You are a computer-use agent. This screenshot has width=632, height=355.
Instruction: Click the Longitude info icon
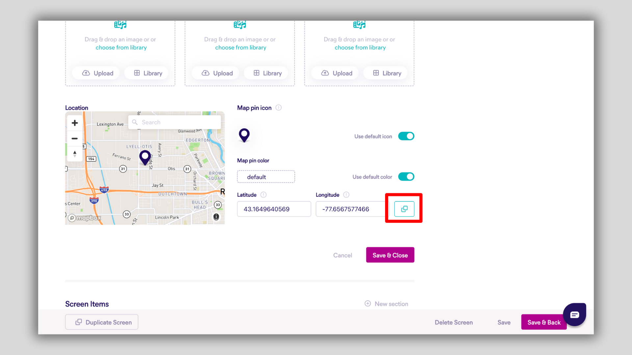[346, 195]
